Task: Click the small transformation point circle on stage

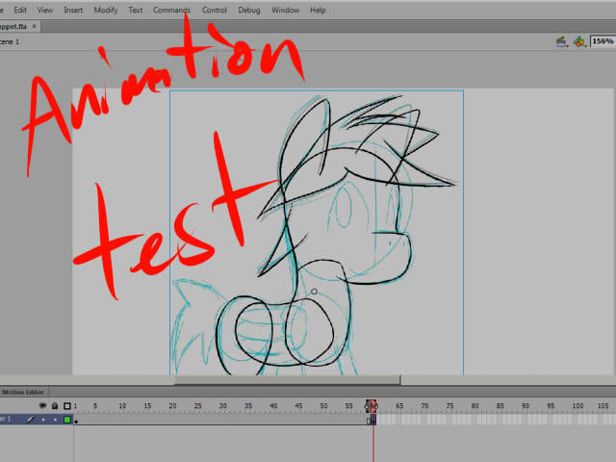Action: coord(314,292)
